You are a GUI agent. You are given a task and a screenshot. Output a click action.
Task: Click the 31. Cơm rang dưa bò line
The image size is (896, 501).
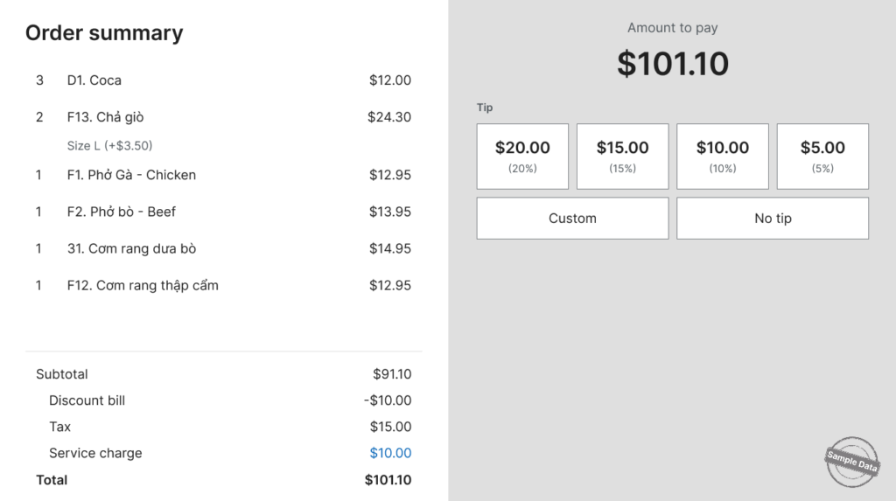(223, 248)
